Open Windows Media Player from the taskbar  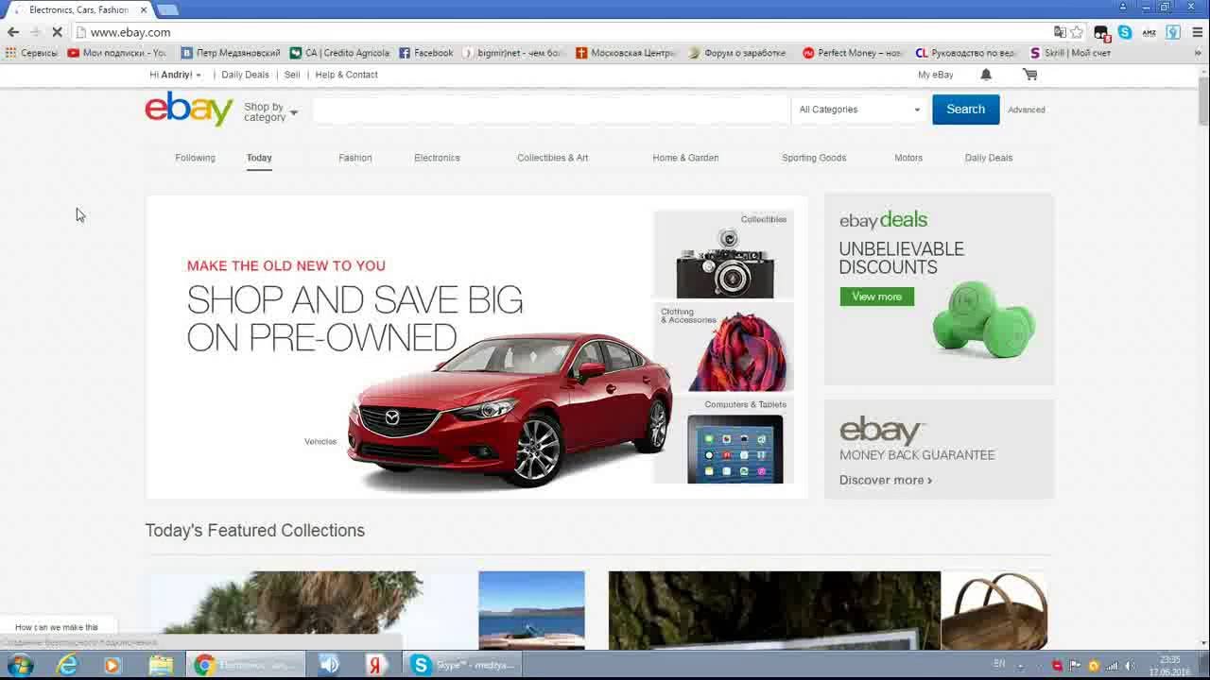[x=112, y=665]
